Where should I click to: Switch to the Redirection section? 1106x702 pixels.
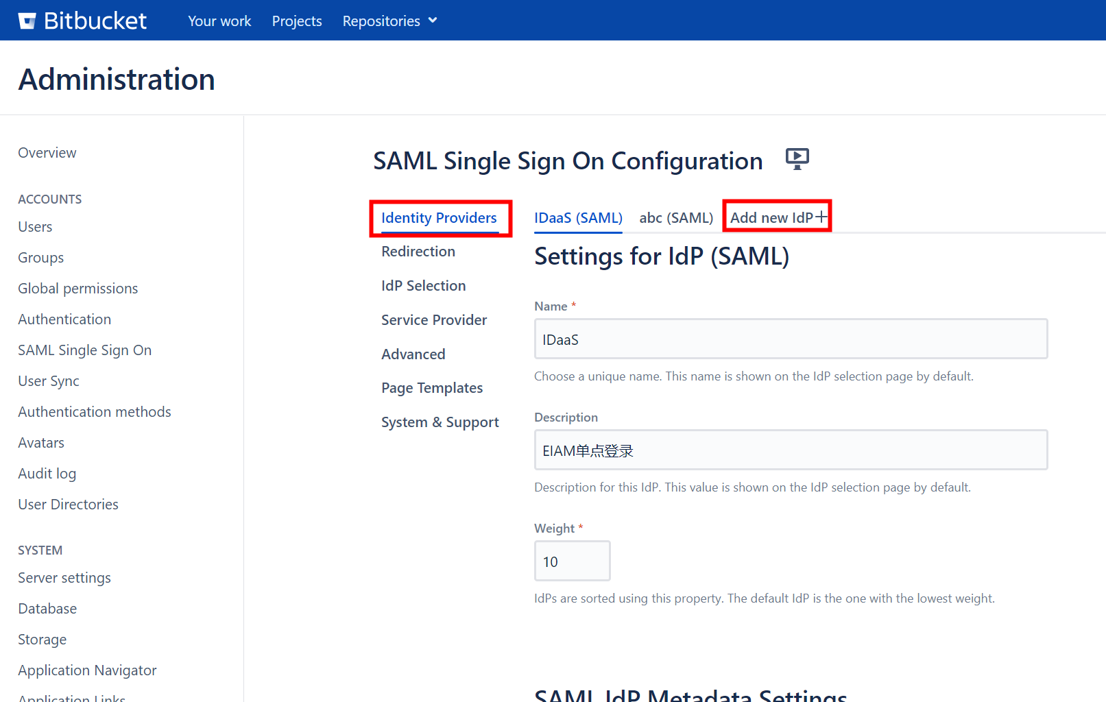tap(418, 252)
